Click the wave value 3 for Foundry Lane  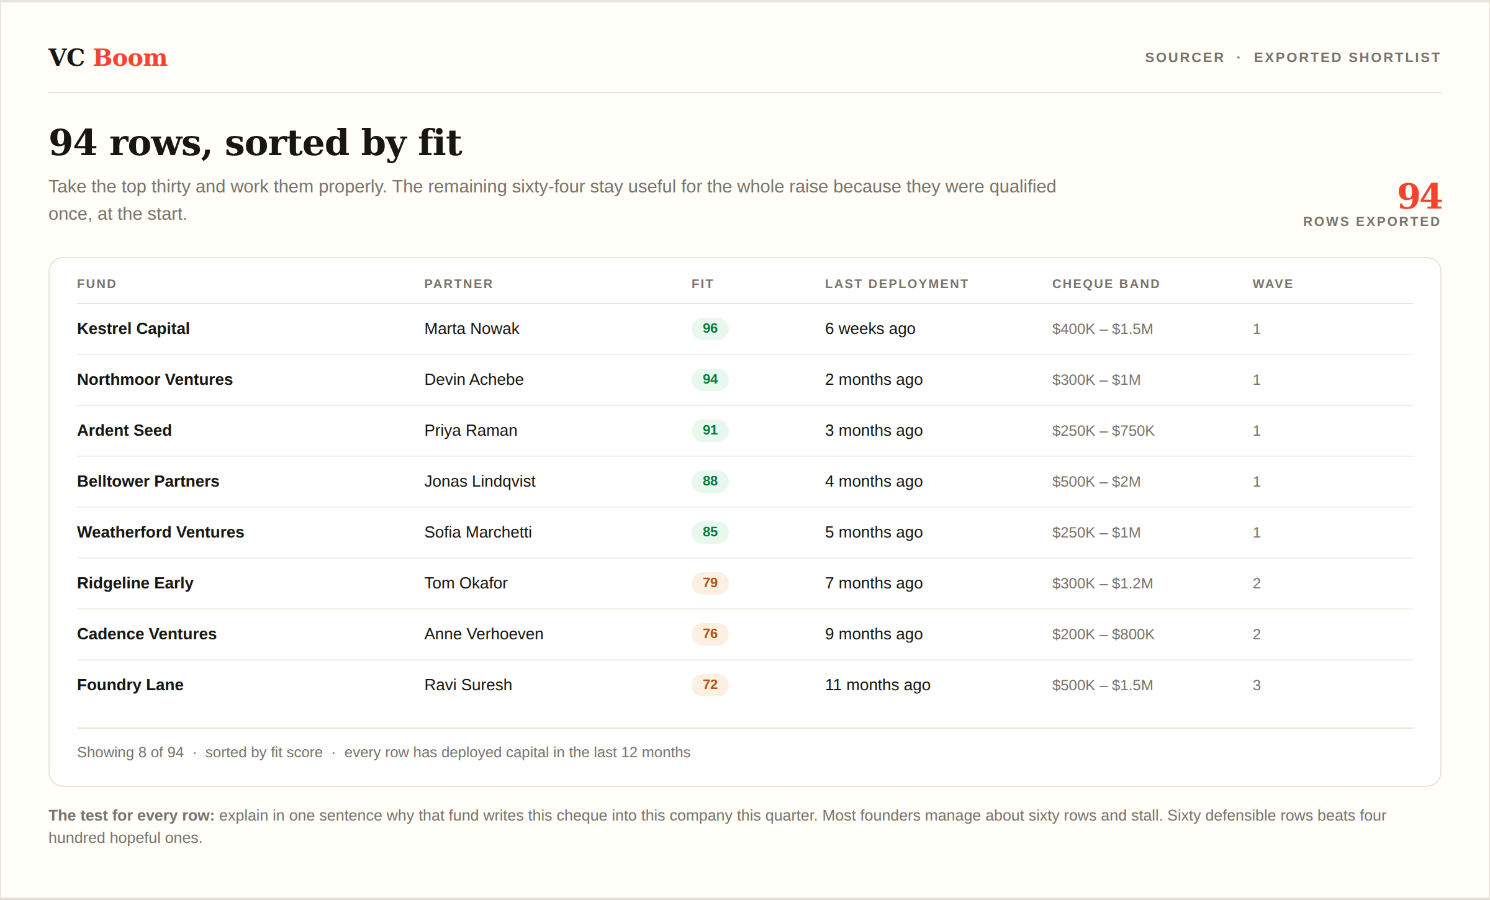(1257, 685)
